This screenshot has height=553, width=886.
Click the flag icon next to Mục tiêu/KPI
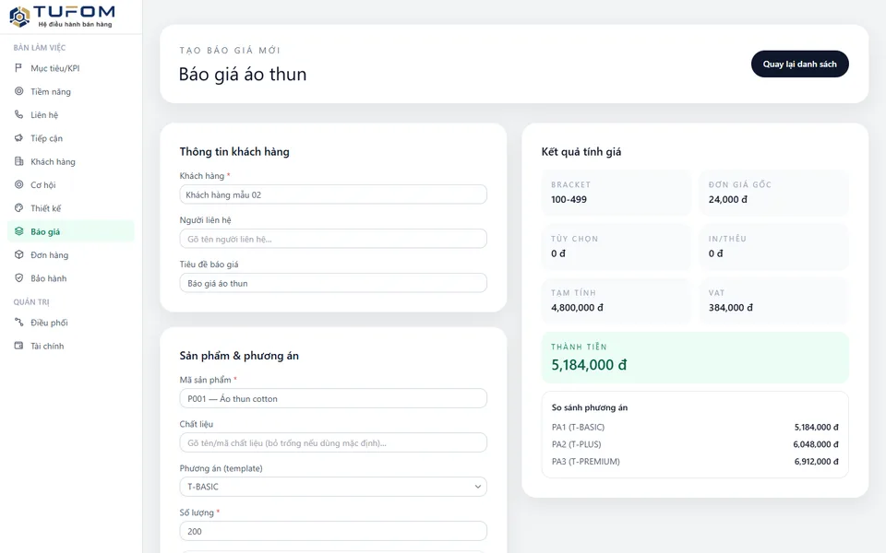(18, 67)
